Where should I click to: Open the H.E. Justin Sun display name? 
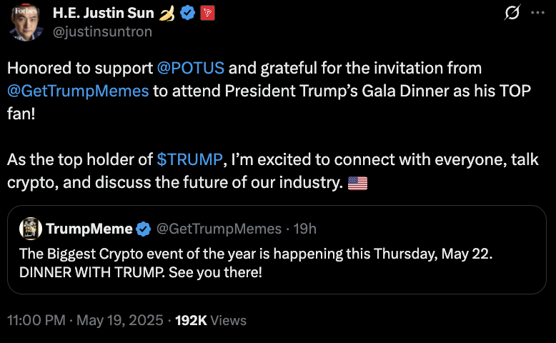(x=103, y=13)
